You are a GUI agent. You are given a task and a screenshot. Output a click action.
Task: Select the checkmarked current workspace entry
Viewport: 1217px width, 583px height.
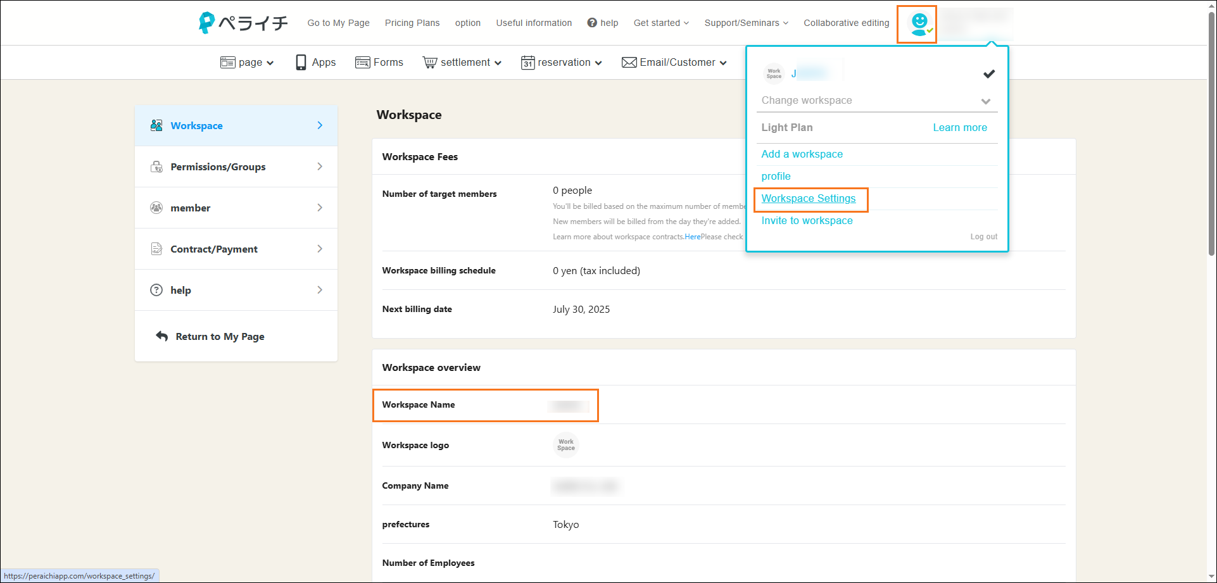877,74
